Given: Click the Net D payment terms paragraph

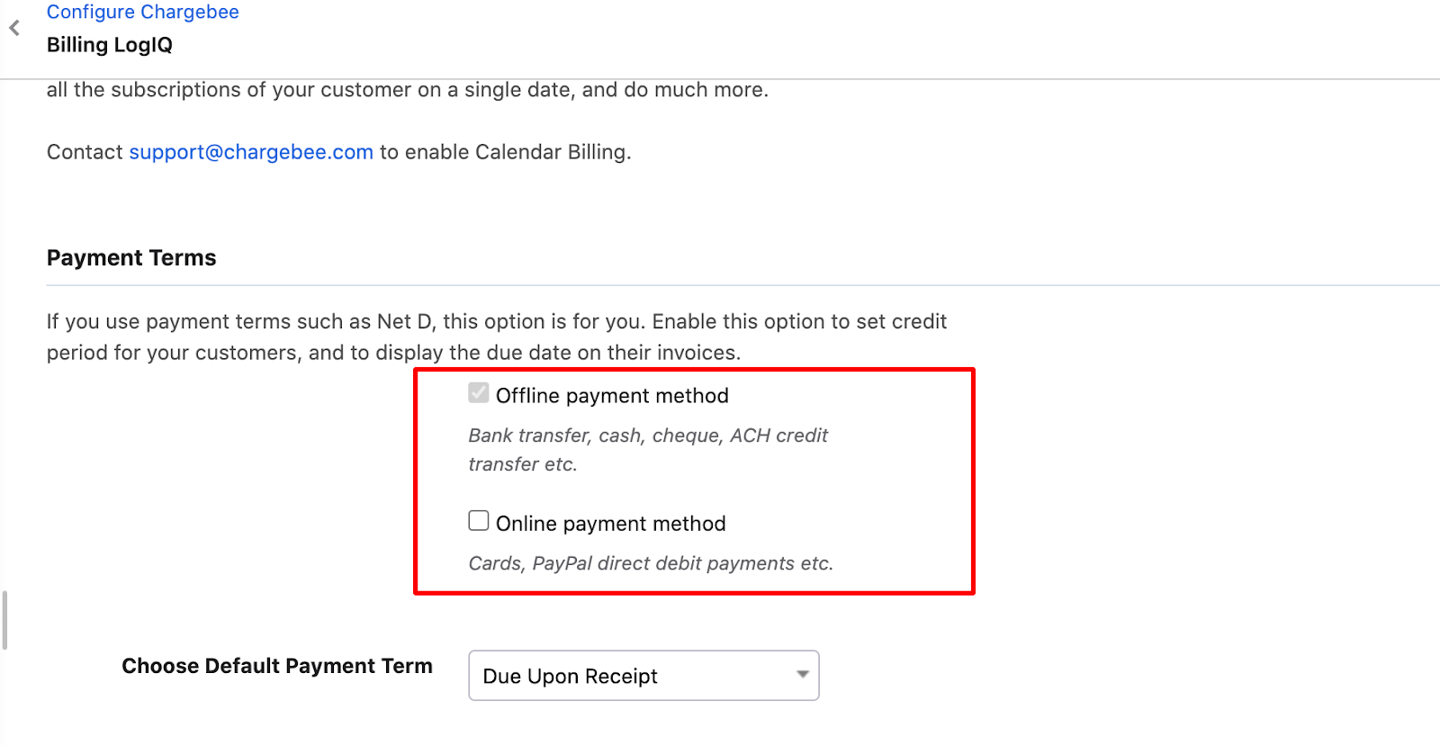Looking at the screenshot, I should (497, 337).
